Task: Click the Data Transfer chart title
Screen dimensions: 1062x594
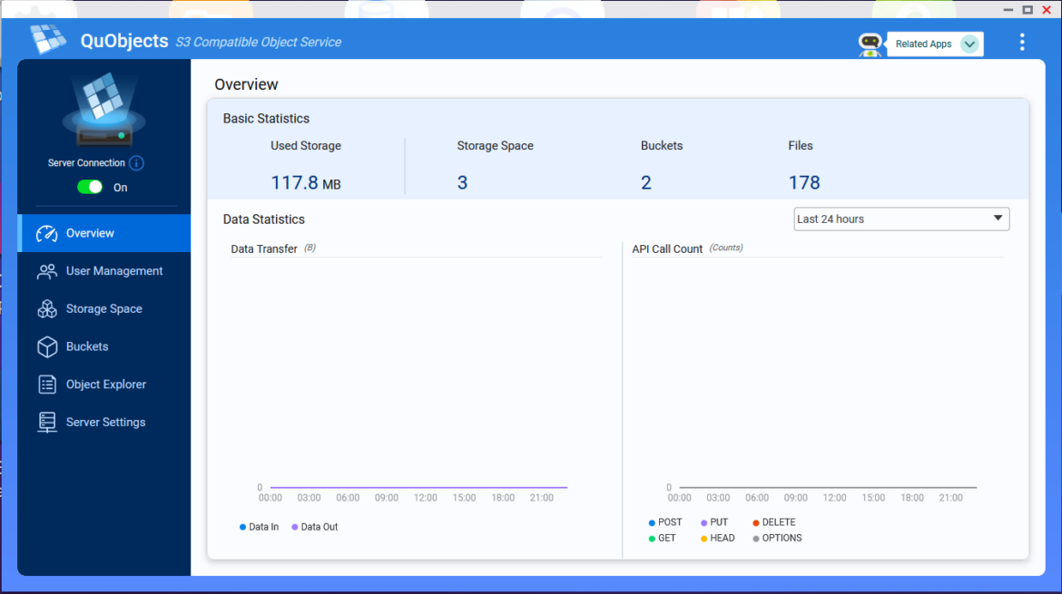Action: pyautogui.click(x=264, y=249)
